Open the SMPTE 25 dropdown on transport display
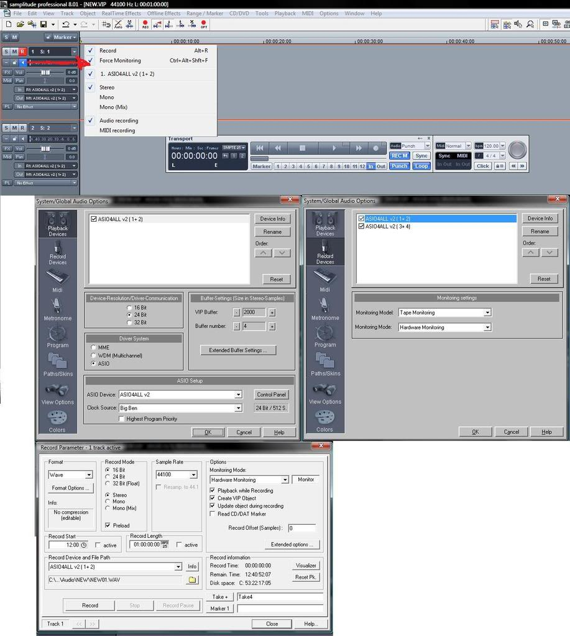The height and width of the screenshot is (636, 570). point(234,148)
